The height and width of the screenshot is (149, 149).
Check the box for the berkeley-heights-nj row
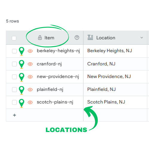click(14, 51)
